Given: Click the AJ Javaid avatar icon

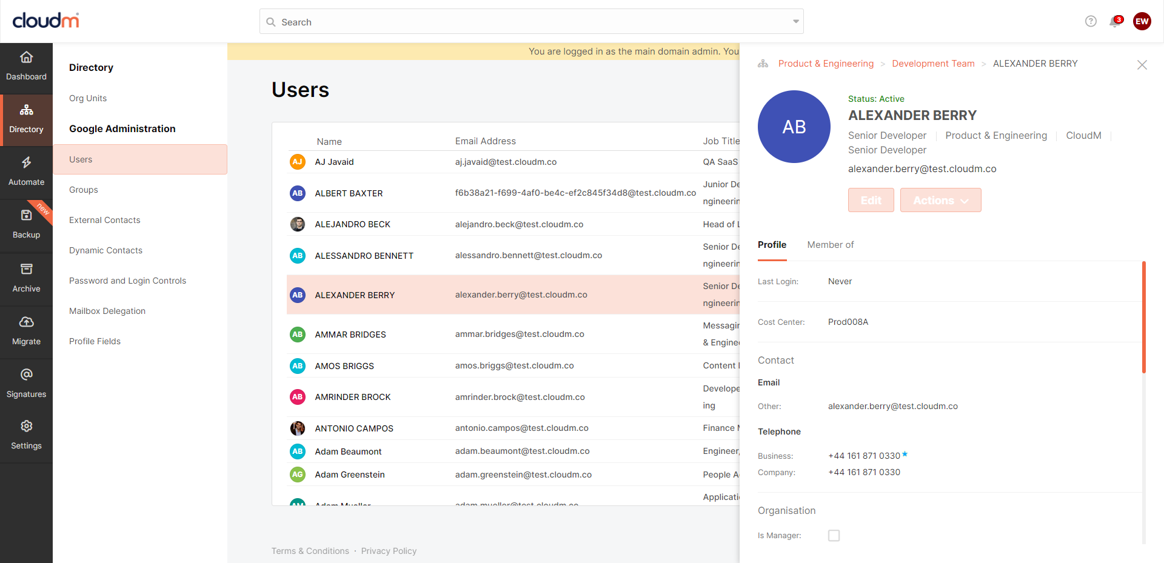Looking at the screenshot, I should (x=297, y=162).
